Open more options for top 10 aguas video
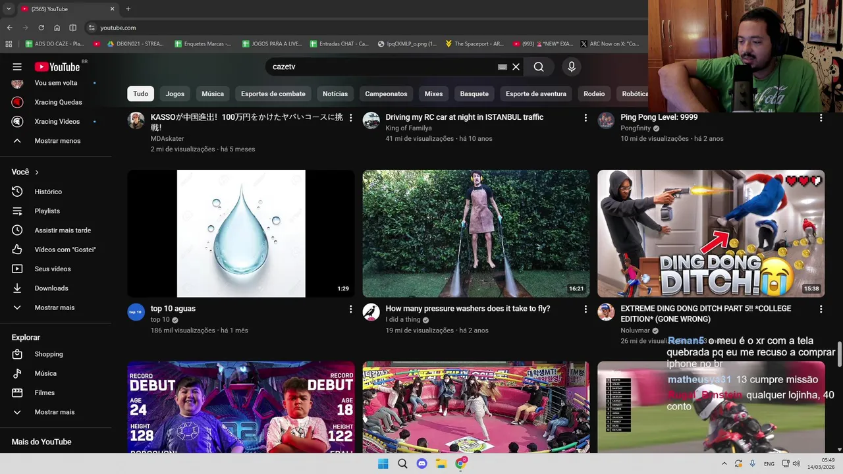This screenshot has height=474, width=843. click(x=350, y=309)
